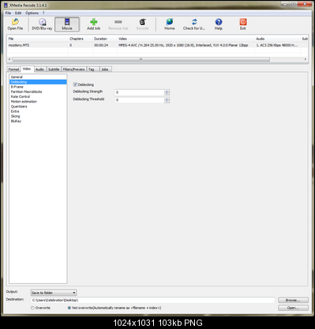This screenshot has width=315, height=329.
Task: Decrease Deblocking Strength with down arrow
Action: tap(167, 94)
